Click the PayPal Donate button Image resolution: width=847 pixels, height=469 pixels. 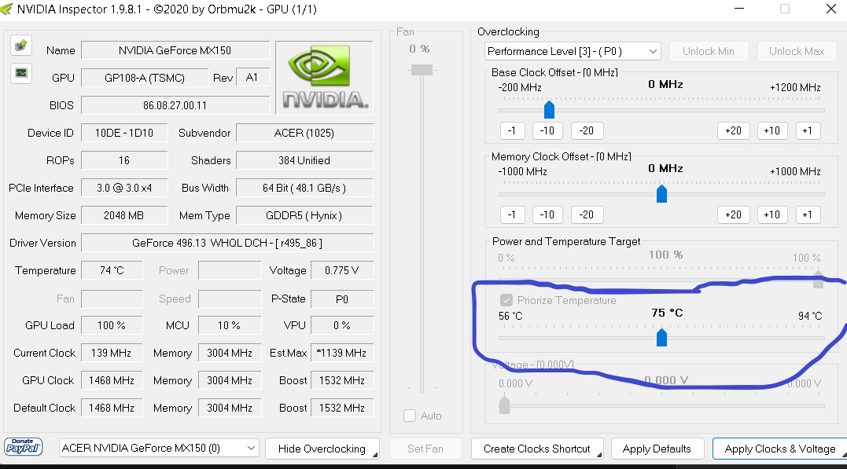(24, 447)
